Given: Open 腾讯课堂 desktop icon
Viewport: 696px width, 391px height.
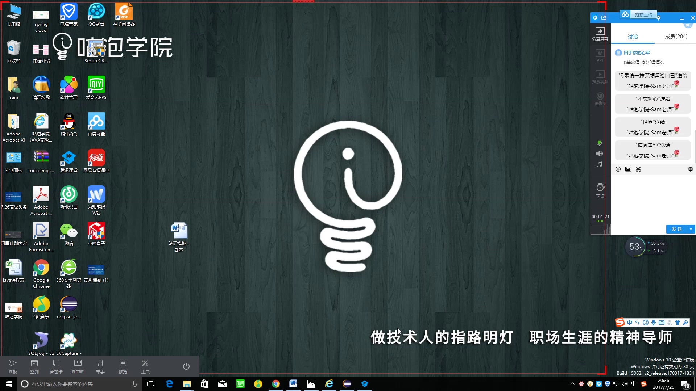Looking at the screenshot, I should (69, 161).
